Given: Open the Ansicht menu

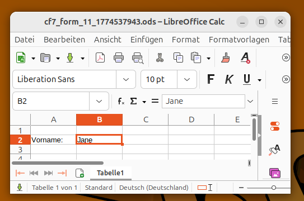Looking at the screenshot, I should tap(107, 40).
